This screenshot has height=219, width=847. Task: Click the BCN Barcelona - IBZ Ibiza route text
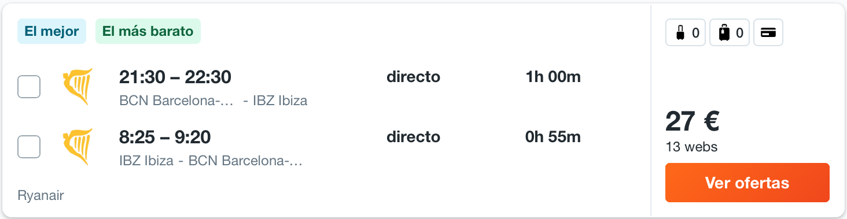tap(213, 101)
